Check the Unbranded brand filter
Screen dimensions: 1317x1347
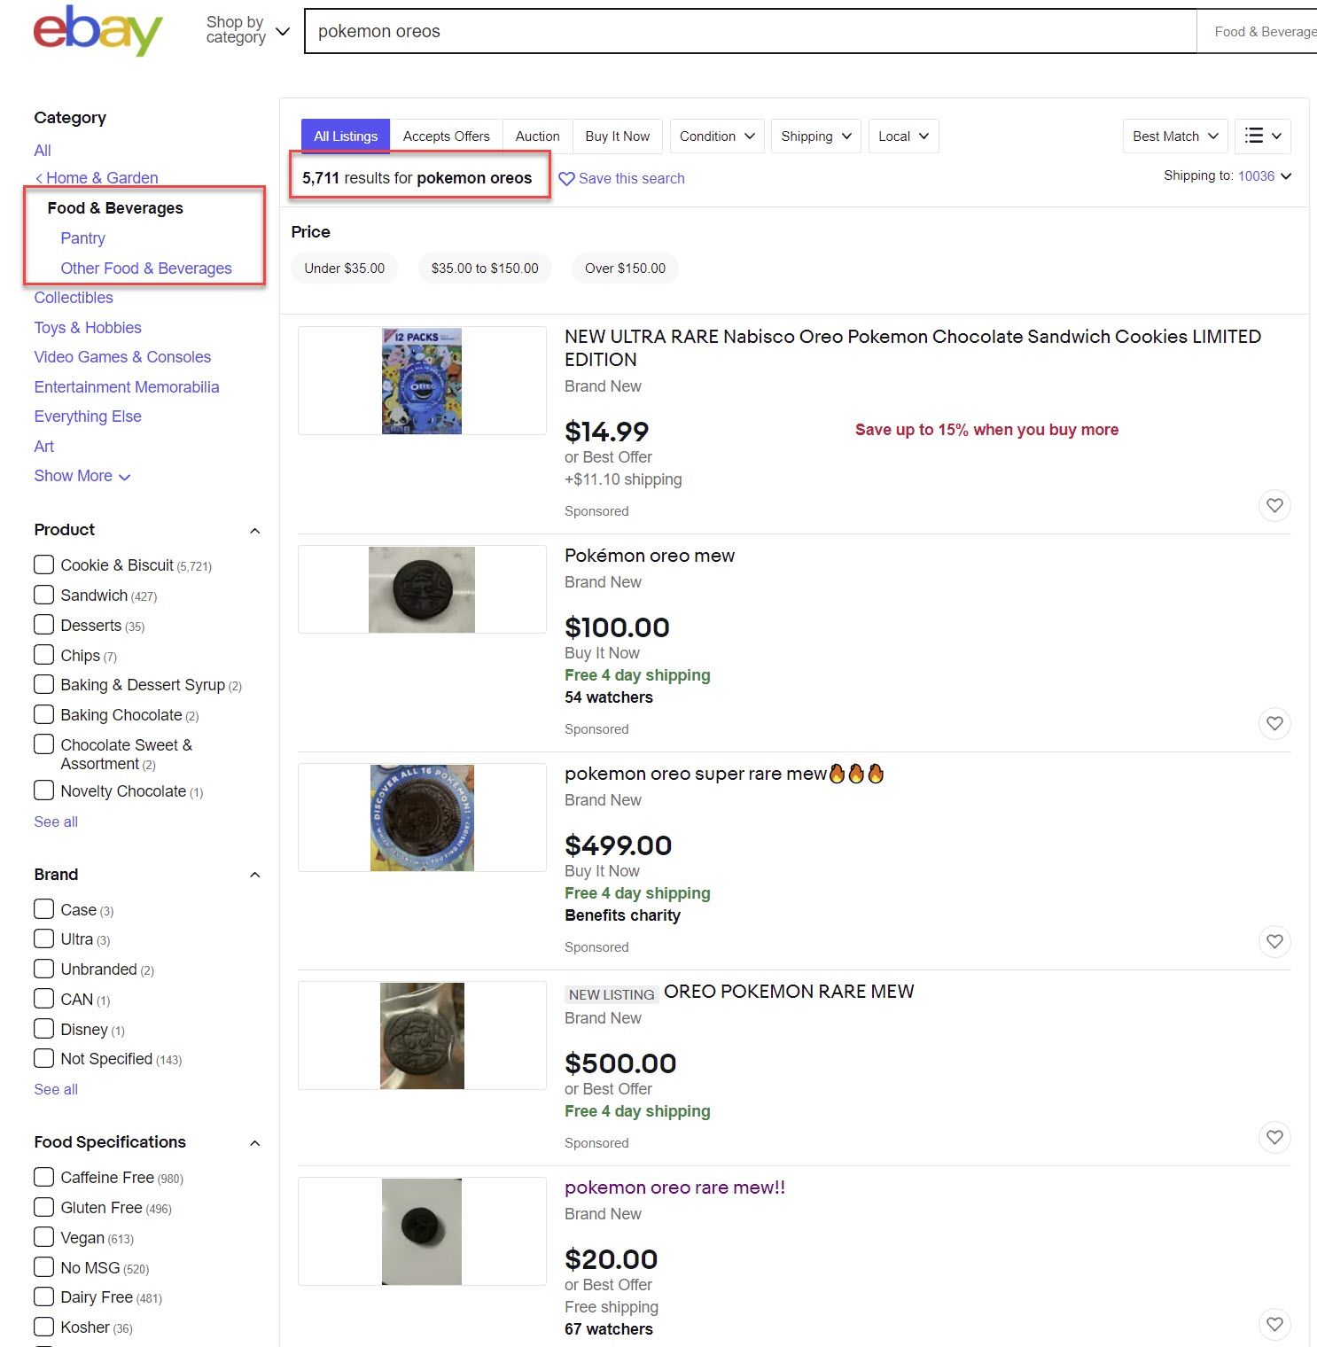pyautogui.click(x=43, y=969)
